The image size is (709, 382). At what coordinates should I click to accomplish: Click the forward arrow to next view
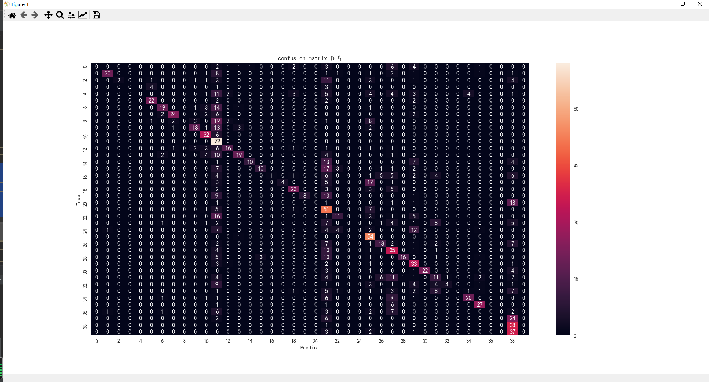click(35, 15)
